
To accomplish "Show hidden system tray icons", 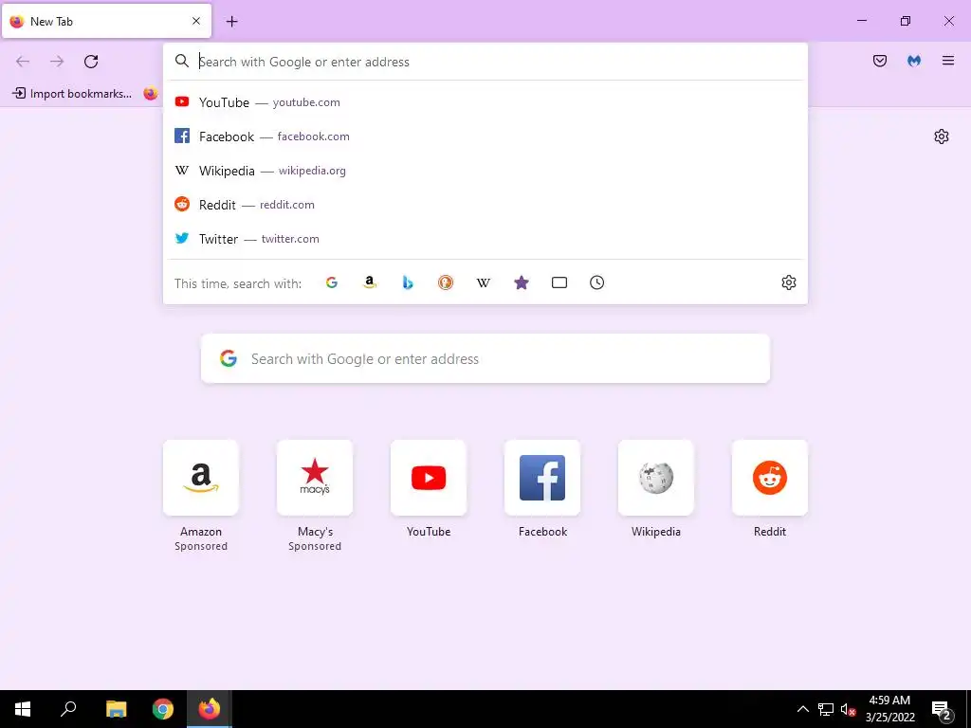I will (x=802, y=709).
